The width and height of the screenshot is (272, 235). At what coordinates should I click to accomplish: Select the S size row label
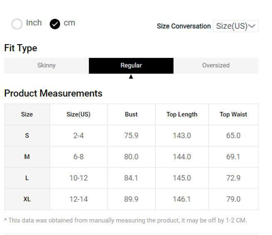click(x=27, y=136)
